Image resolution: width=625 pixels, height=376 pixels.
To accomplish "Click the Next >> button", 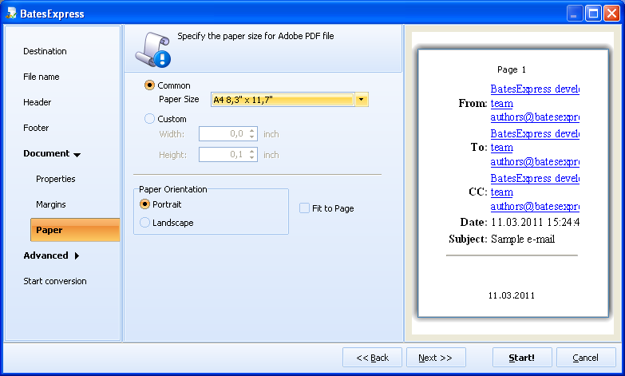I will (x=436, y=358).
